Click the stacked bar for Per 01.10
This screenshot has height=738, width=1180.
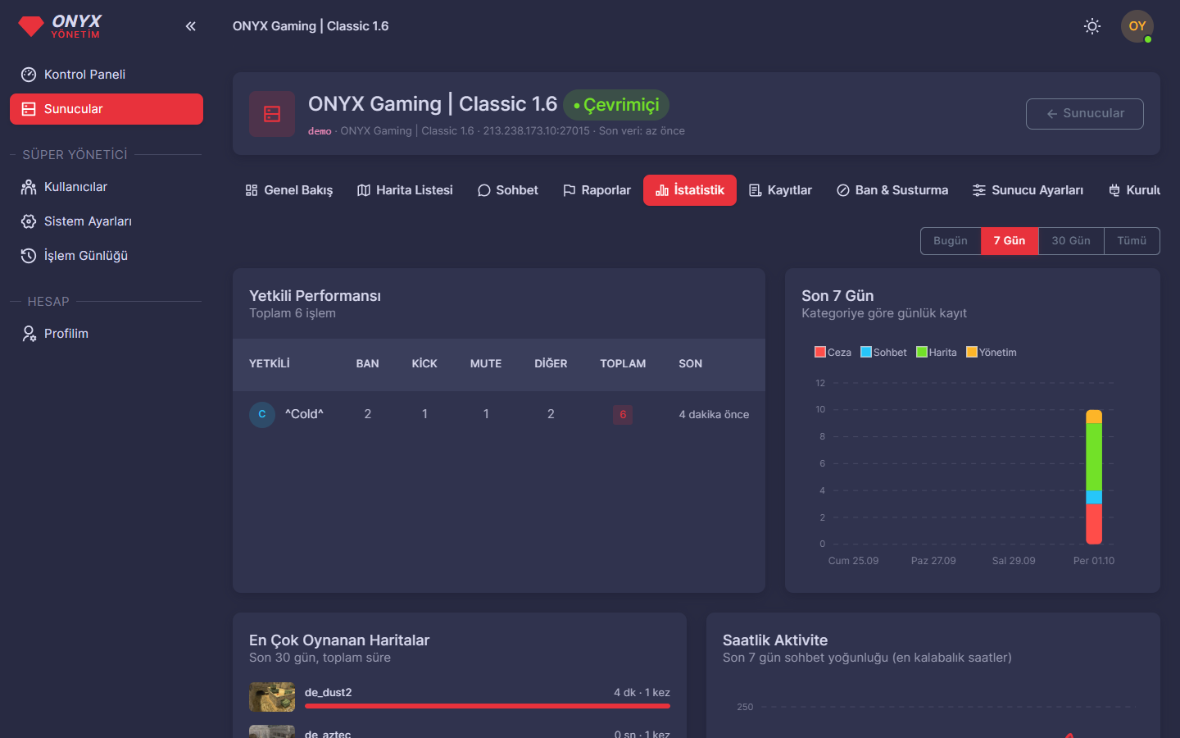[1094, 477]
